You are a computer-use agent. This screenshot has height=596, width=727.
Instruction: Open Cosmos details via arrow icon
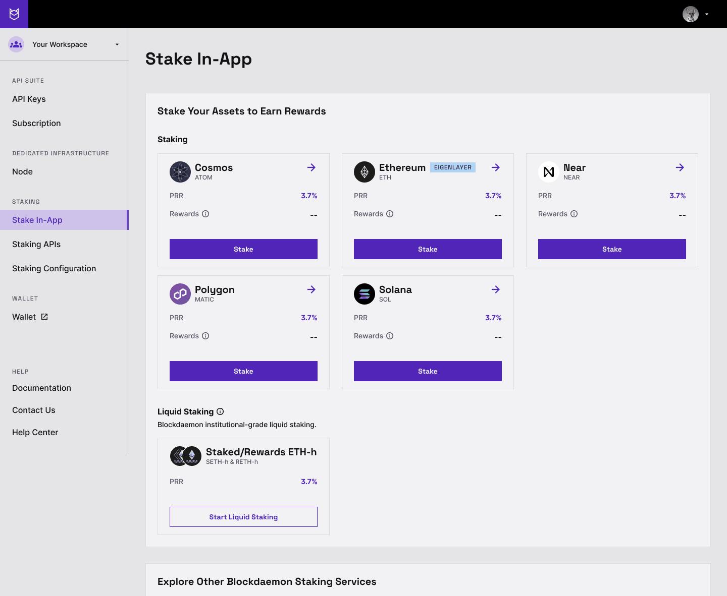click(x=311, y=167)
